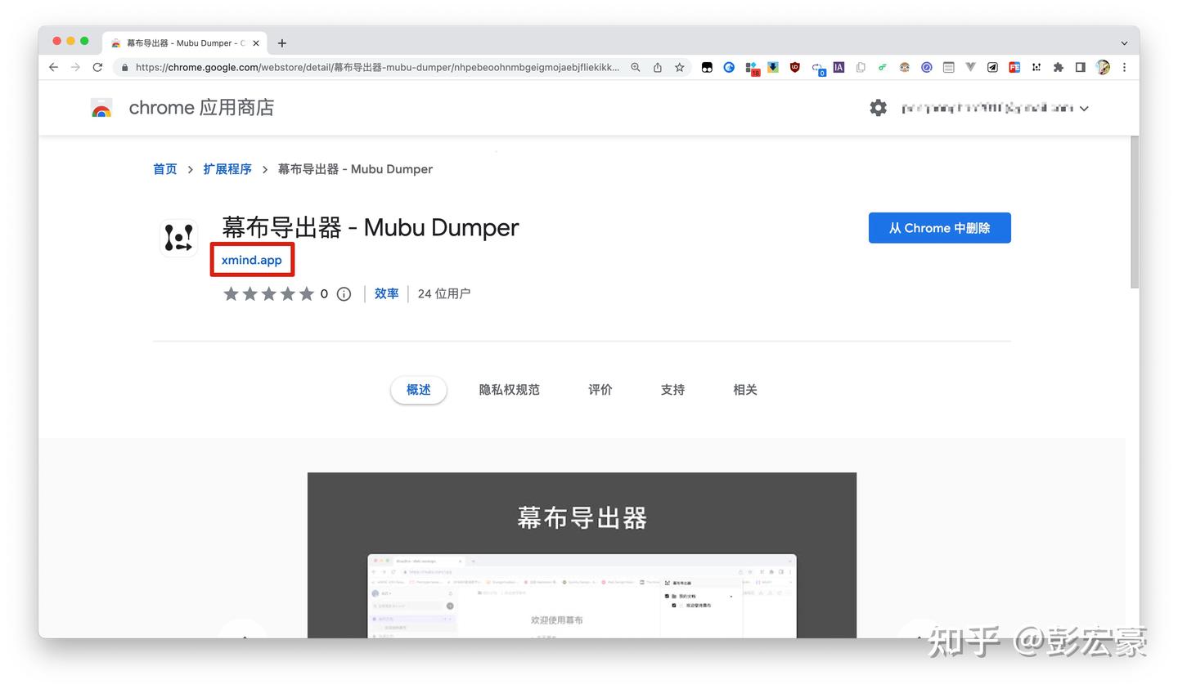Click the 扩展程序 breadcrumb link
Screen dimensions: 1178x689
coord(227,169)
